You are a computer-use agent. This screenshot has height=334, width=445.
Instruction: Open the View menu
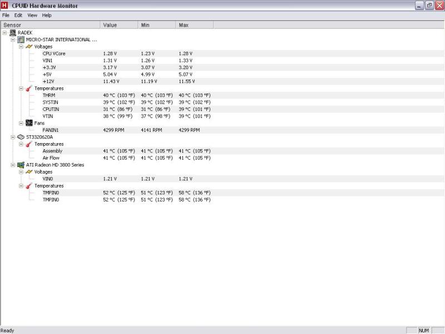pos(32,16)
